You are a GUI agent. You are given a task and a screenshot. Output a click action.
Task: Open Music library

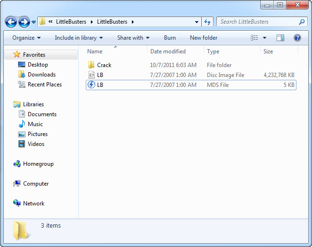pyautogui.click(x=35, y=124)
